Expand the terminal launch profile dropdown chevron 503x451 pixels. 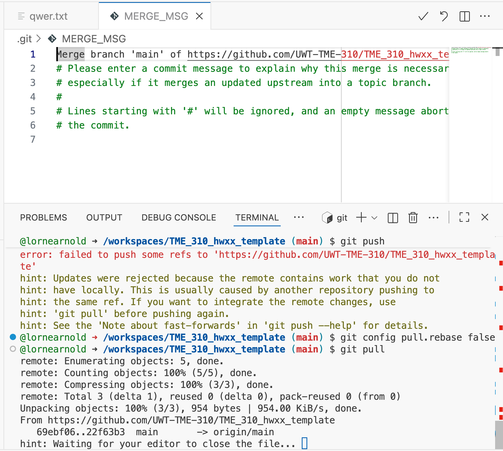(374, 218)
